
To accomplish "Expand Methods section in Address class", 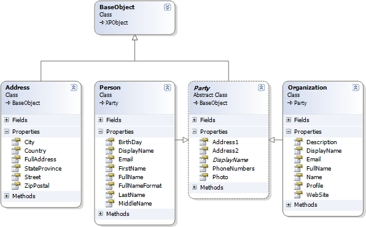I will pyautogui.click(x=7, y=196).
